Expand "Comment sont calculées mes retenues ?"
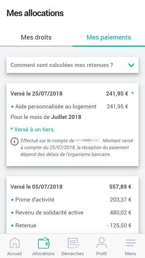Image resolution: width=145 pixels, height=258 pixels. [72, 65]
